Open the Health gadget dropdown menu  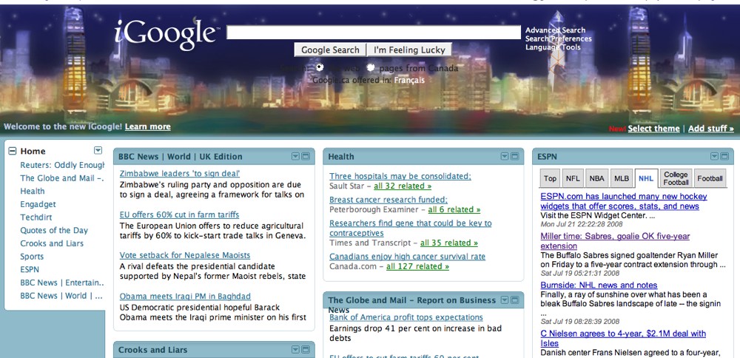coord(505,156)
